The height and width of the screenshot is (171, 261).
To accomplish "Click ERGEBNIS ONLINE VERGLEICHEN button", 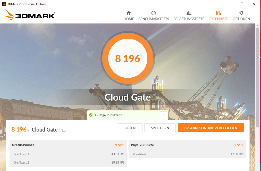I will click(x=211, y=128).
